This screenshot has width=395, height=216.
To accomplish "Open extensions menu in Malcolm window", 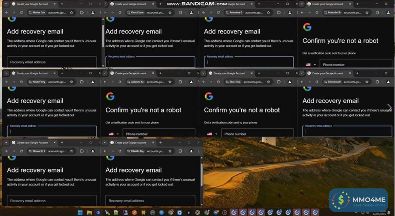I will 377,12.
